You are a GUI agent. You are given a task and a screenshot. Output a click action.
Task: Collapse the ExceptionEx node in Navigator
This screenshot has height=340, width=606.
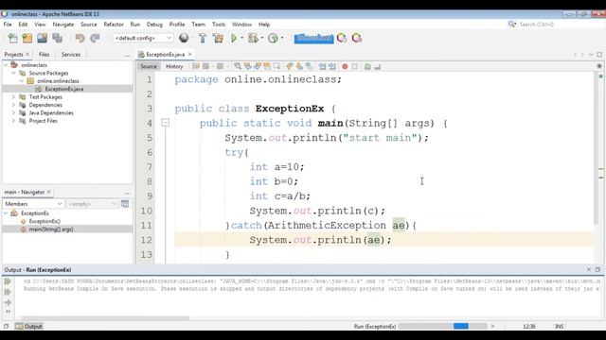point(6,213)
